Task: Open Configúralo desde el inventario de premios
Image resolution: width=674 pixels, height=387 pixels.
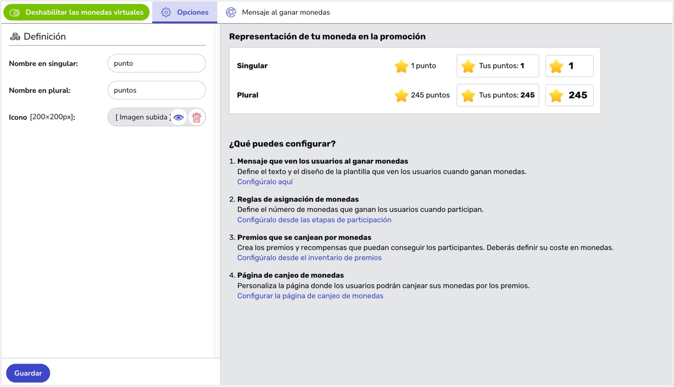Action: (x=309, y=257)
